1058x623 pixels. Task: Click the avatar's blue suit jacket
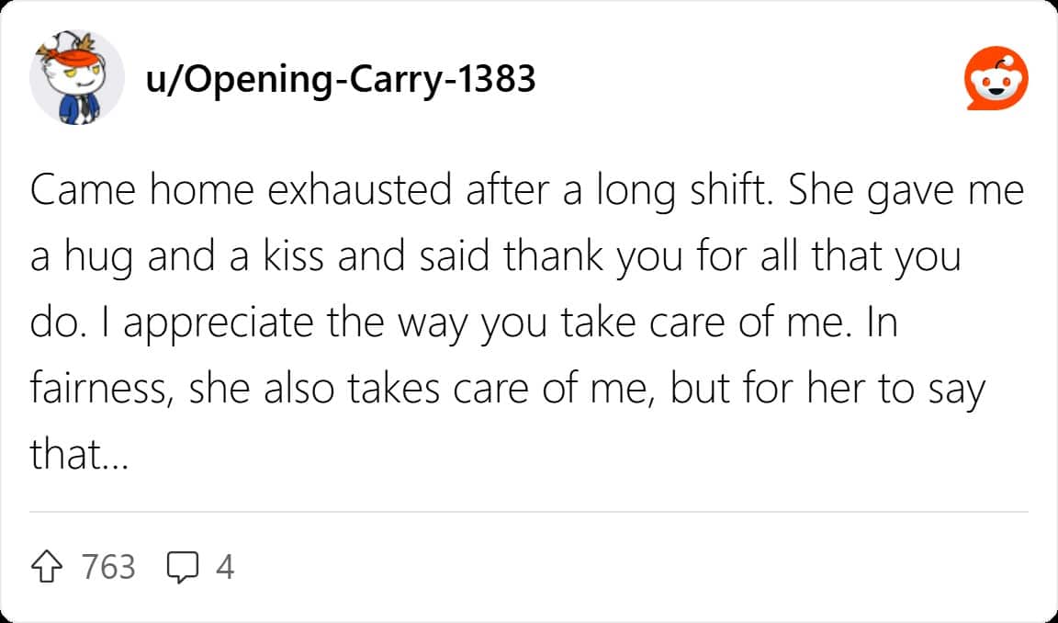click(76, 109)
